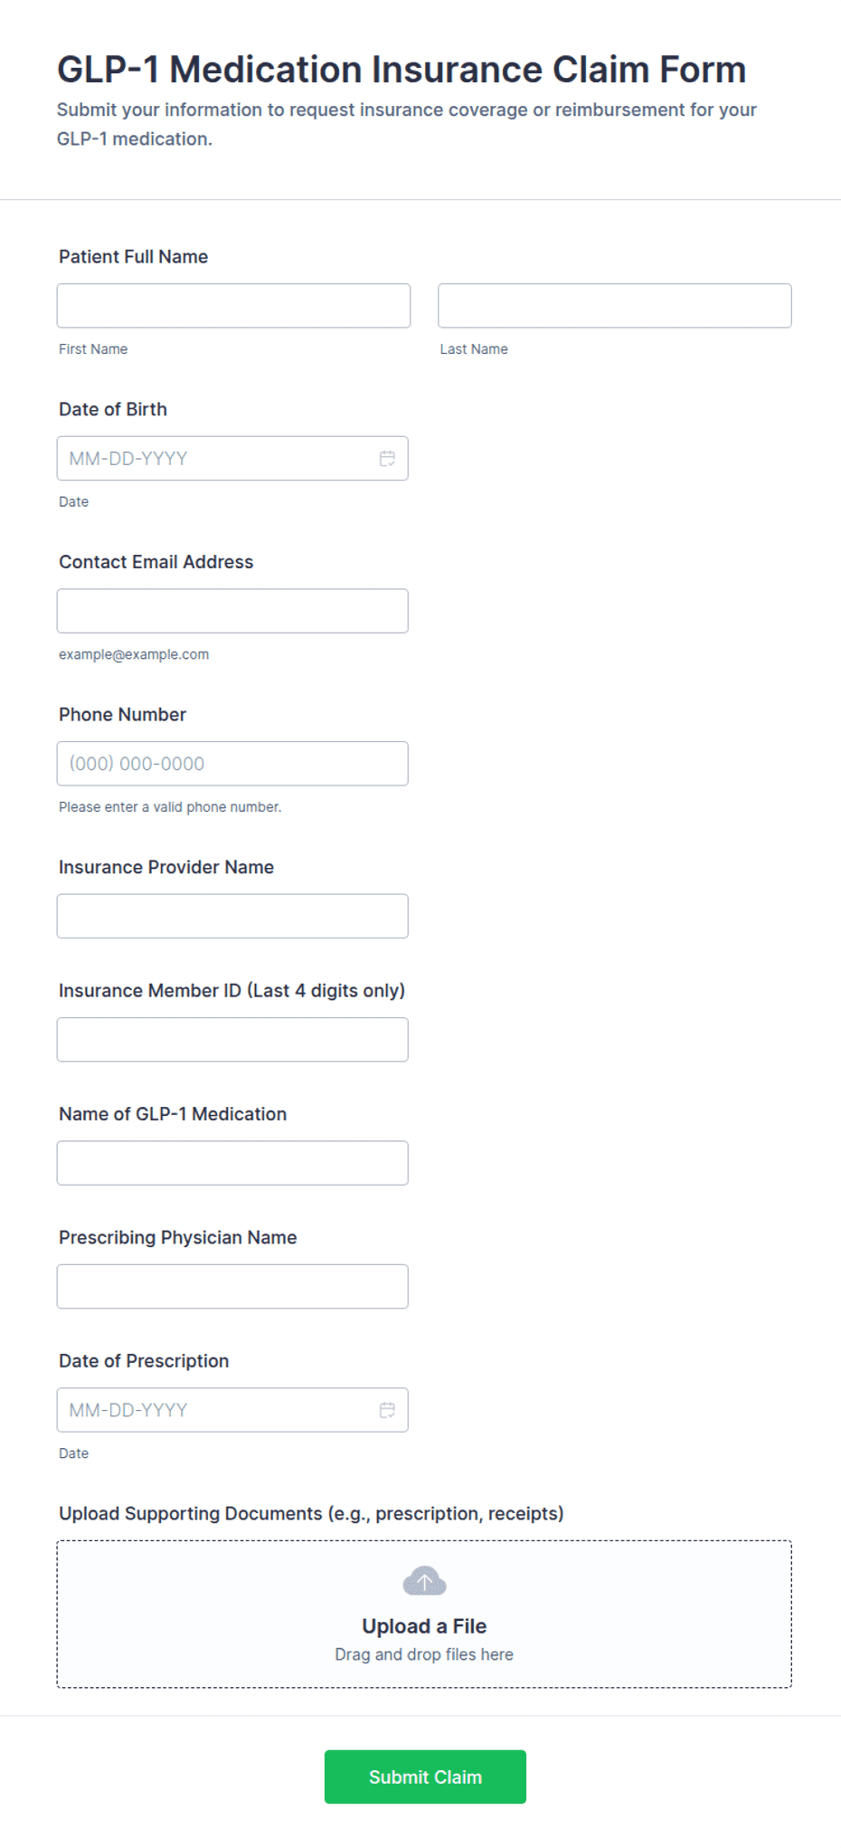Select the Name of GLP-1 Medication field
Screen dimensions: 841x1848
point(232,1163)
